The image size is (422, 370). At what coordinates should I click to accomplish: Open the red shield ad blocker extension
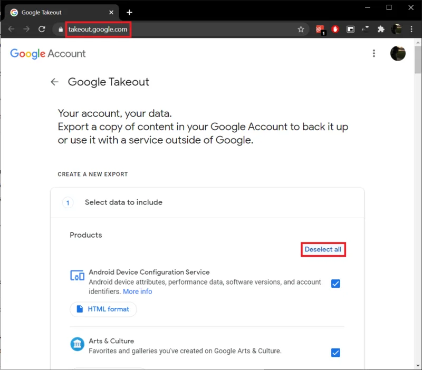point(335,29)
